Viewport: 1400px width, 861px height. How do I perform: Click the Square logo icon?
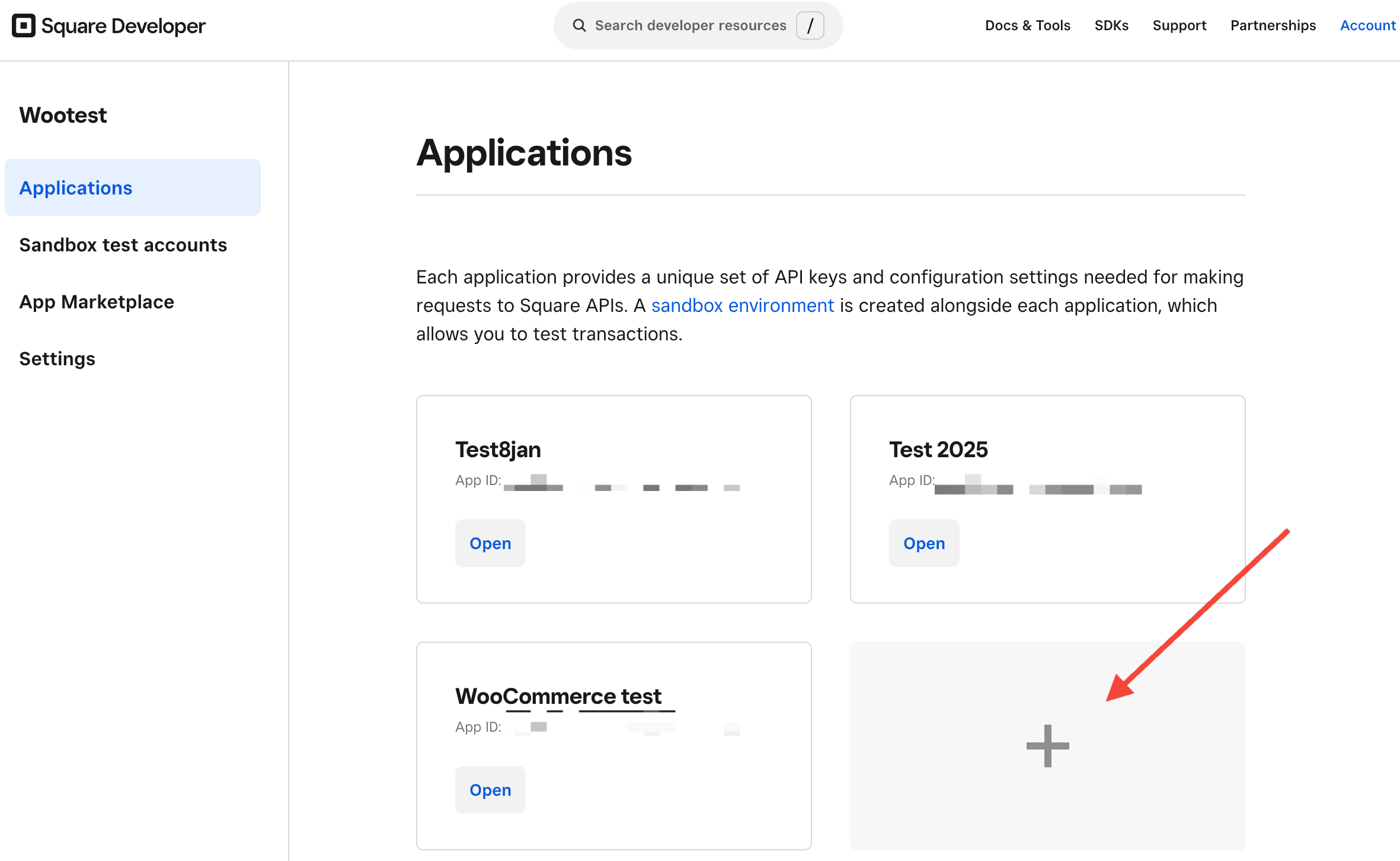pos(24,25)
